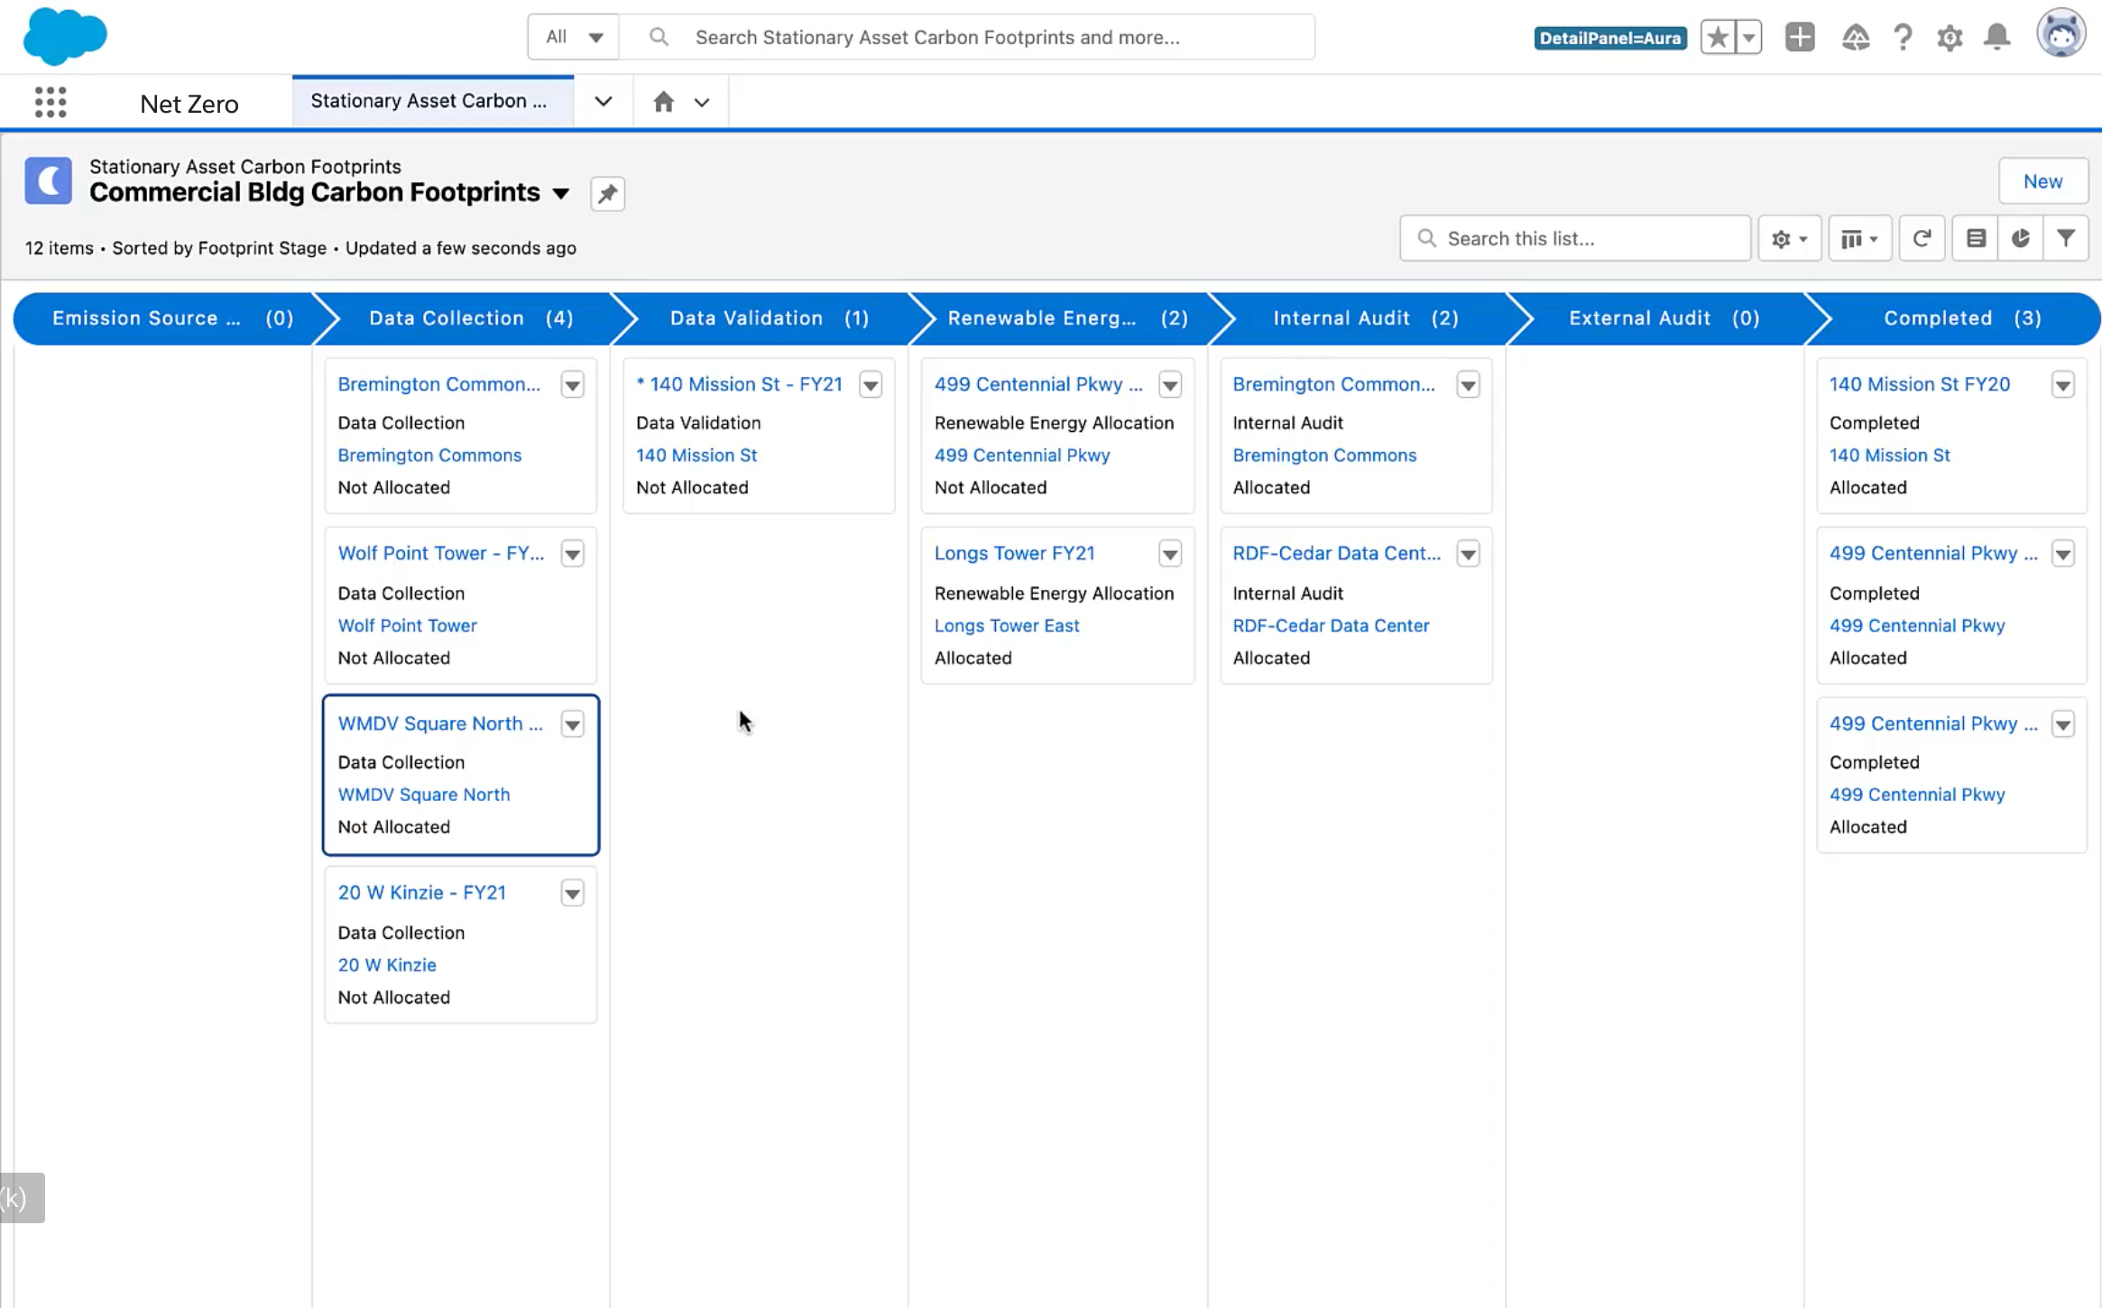
Task: Open Kanban settings icon
Action: [1976, 238]
